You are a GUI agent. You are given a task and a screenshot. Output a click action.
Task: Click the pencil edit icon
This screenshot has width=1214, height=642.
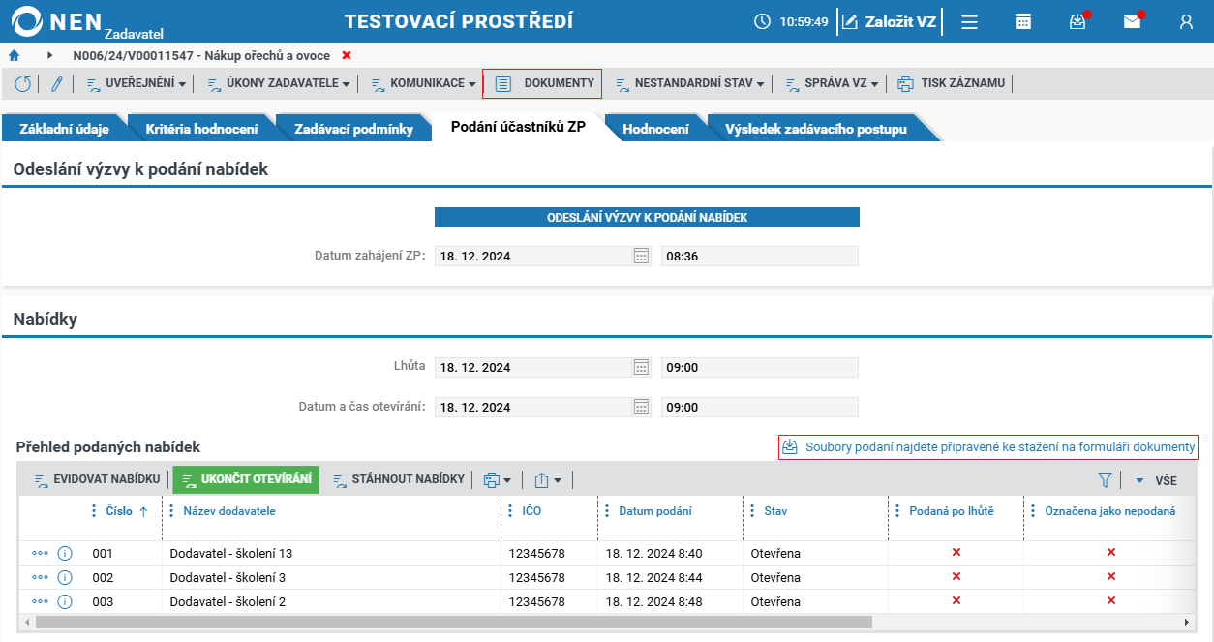[x=57, y=84]
